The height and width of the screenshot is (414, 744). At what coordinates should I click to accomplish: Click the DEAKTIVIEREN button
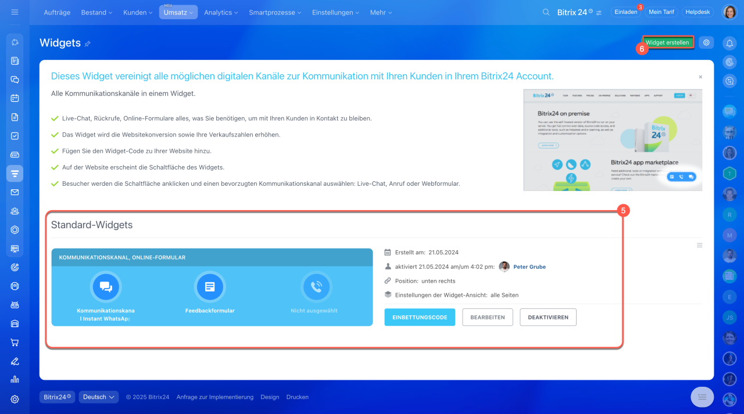(548, 317)
